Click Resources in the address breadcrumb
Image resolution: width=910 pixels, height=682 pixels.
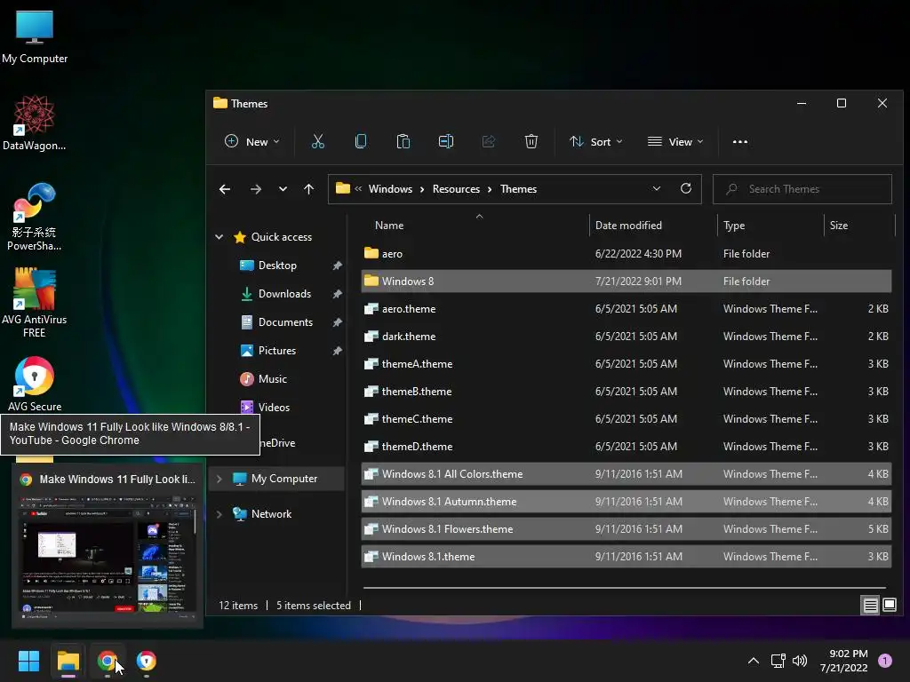pos(456,189)
